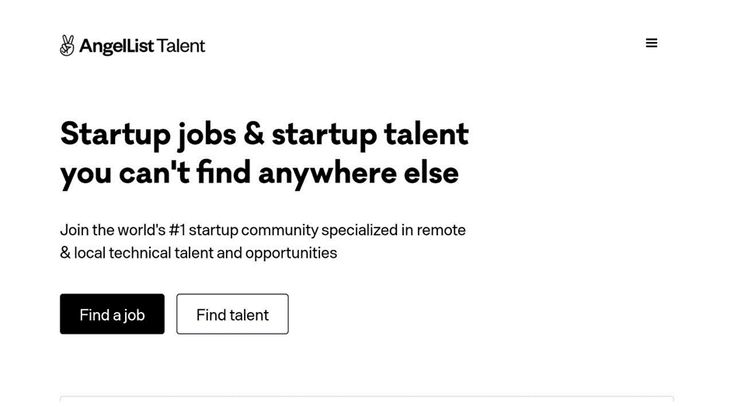
Task: Click the ampersand in the headline
Action: click(x=254, y=133)
